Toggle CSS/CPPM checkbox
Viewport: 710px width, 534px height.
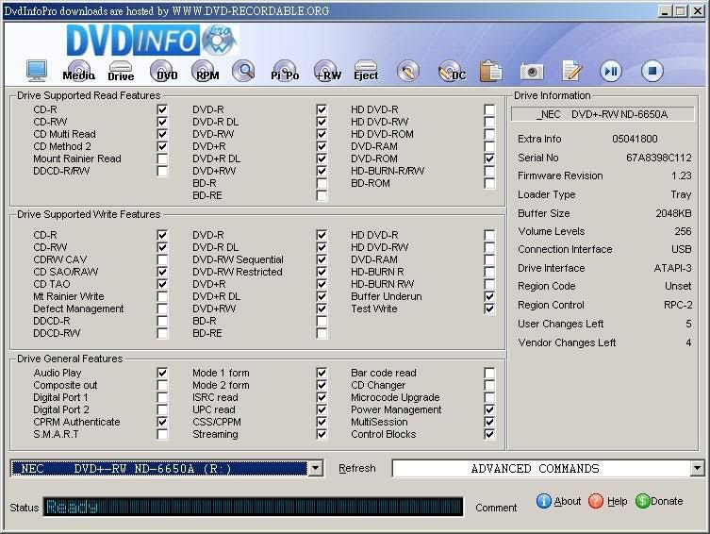pos(322,422)
